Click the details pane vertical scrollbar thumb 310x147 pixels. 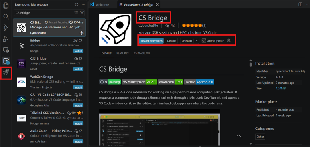pos(251,65)
